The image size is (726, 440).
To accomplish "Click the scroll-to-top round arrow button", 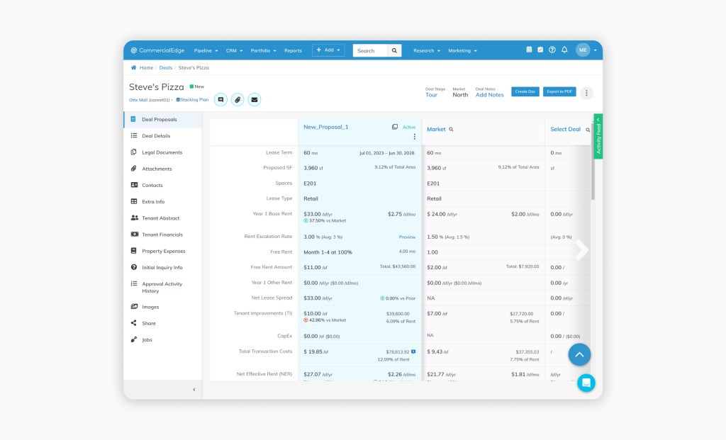I will 579,354.
